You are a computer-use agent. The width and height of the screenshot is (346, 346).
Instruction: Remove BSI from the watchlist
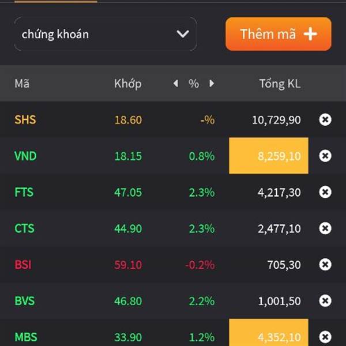click(x=325, y=264)
